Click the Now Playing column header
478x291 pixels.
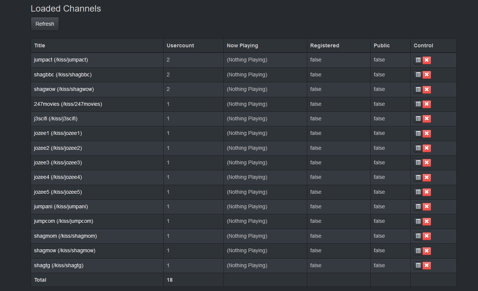click(242, 45)
